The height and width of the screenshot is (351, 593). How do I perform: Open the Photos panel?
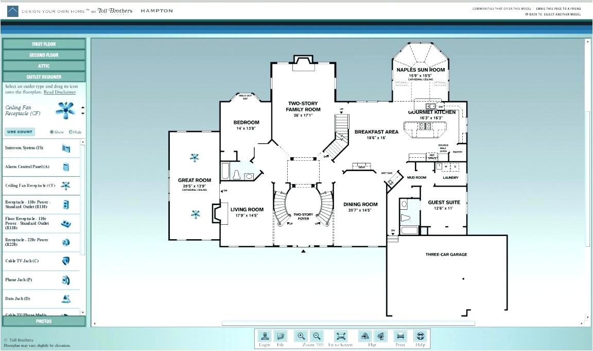[x=44, y=321]
